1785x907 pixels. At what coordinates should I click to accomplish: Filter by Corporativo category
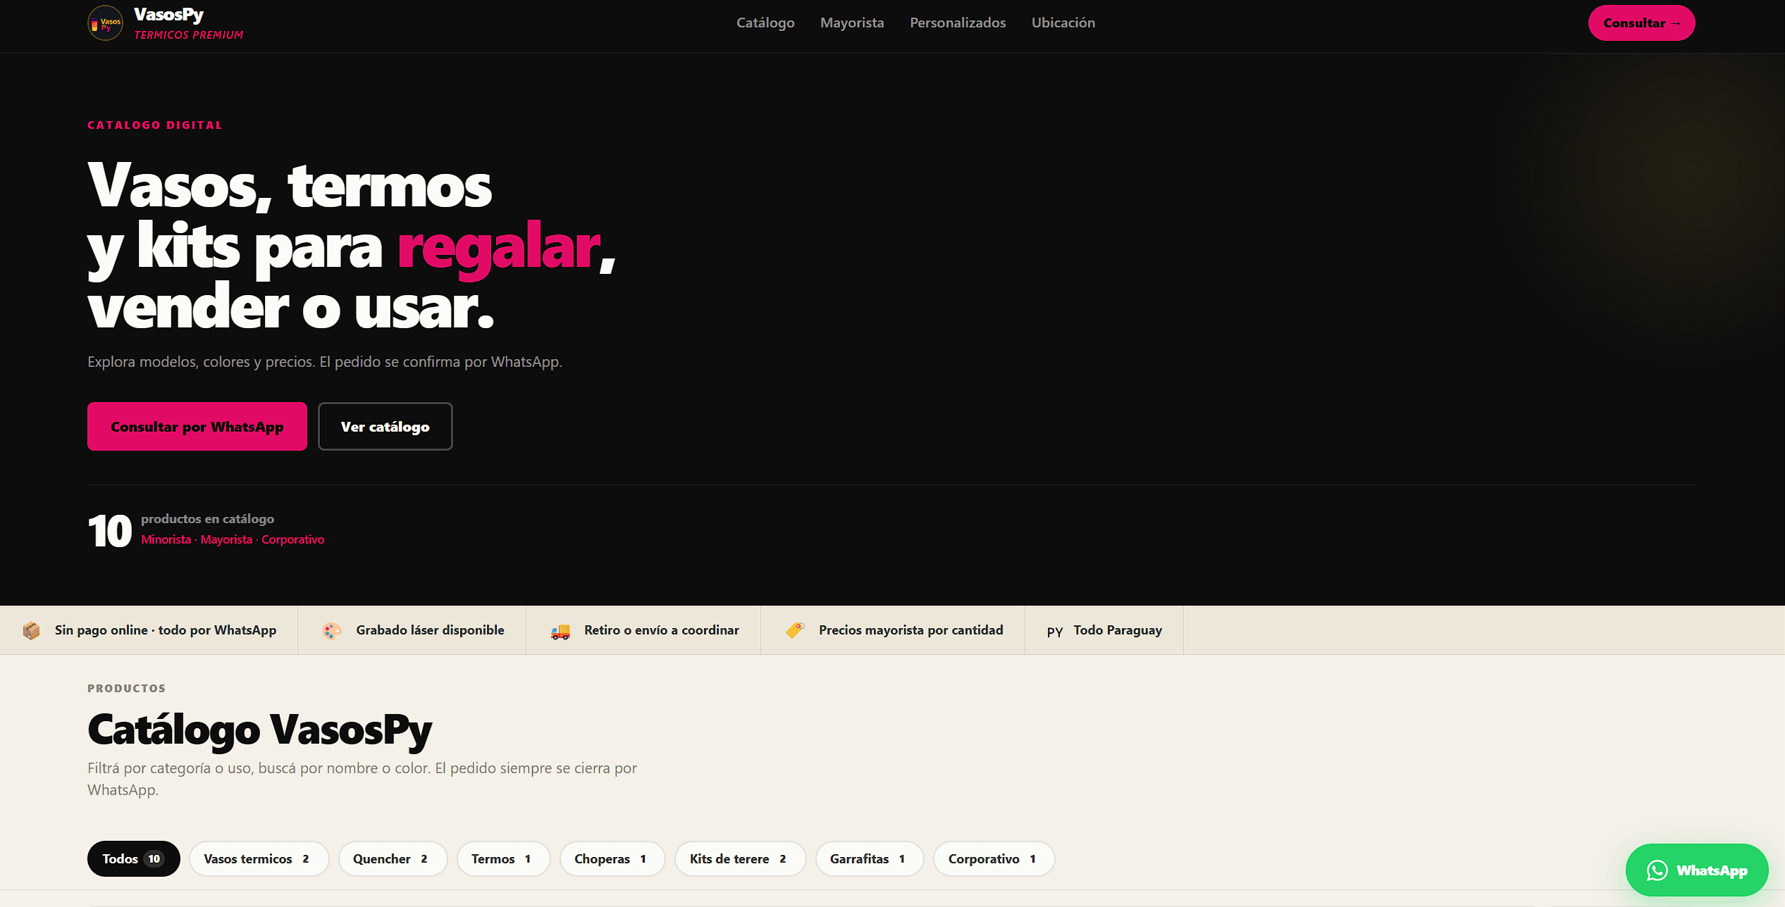(994, 859)
